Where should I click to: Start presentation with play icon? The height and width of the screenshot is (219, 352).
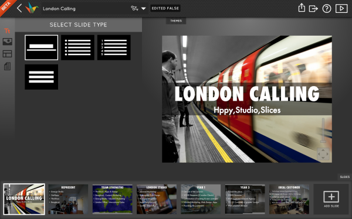pos(341,9)
